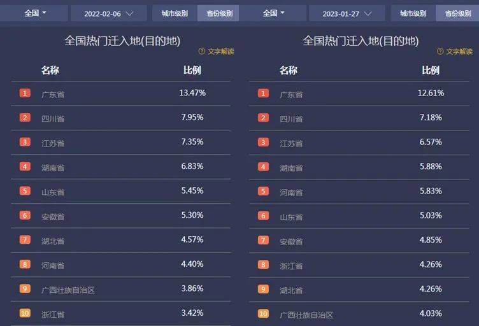Click rank 2 badge beside 四川省 7.95%

coord(25,118)
